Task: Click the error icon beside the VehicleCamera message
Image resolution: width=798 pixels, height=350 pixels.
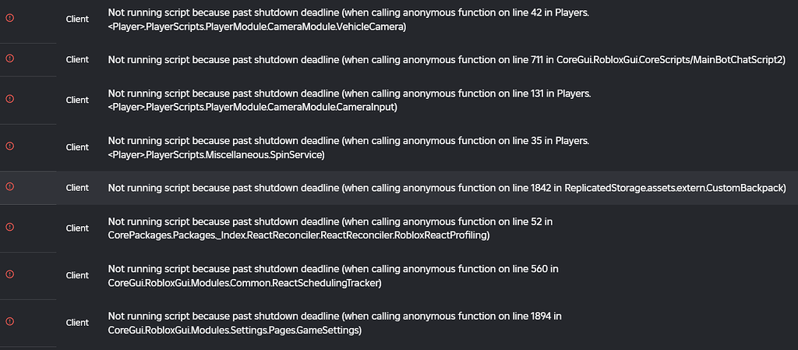Action: (10, 18)
